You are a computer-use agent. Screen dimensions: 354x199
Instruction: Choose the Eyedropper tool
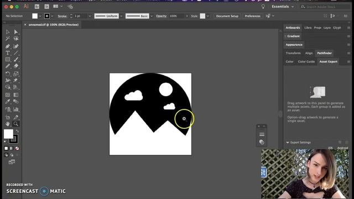coord(7,102)
